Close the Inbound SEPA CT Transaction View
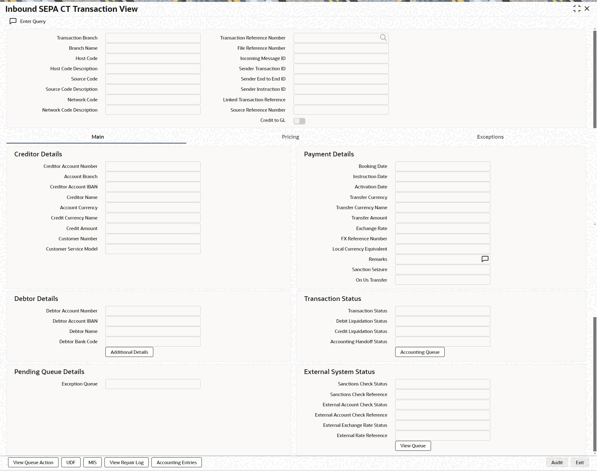This screenshot has width=597, height=471. click(587, 9)
